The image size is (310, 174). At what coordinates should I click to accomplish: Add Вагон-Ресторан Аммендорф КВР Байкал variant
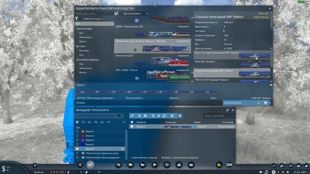pyautogui.click(x=232, y=55)
